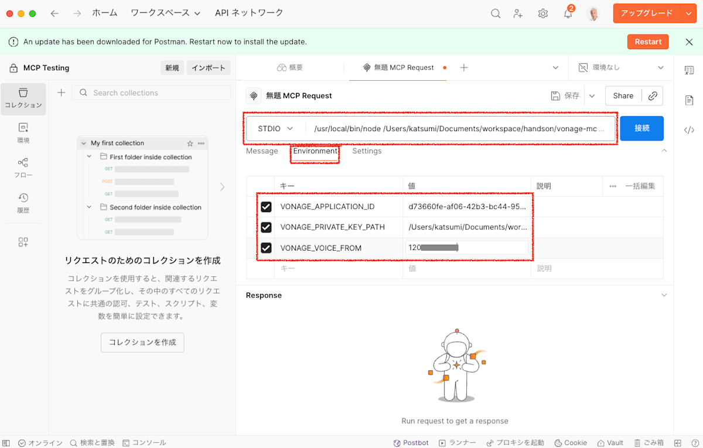Click the VONAGE_VOICE_FROM value field
This screenshot has width=703, height=448.
[x=466, y=248]
